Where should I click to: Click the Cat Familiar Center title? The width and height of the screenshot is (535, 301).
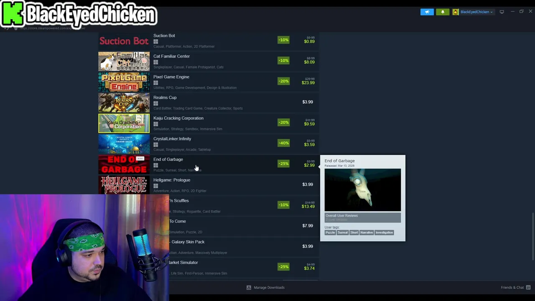pos(171,56)
